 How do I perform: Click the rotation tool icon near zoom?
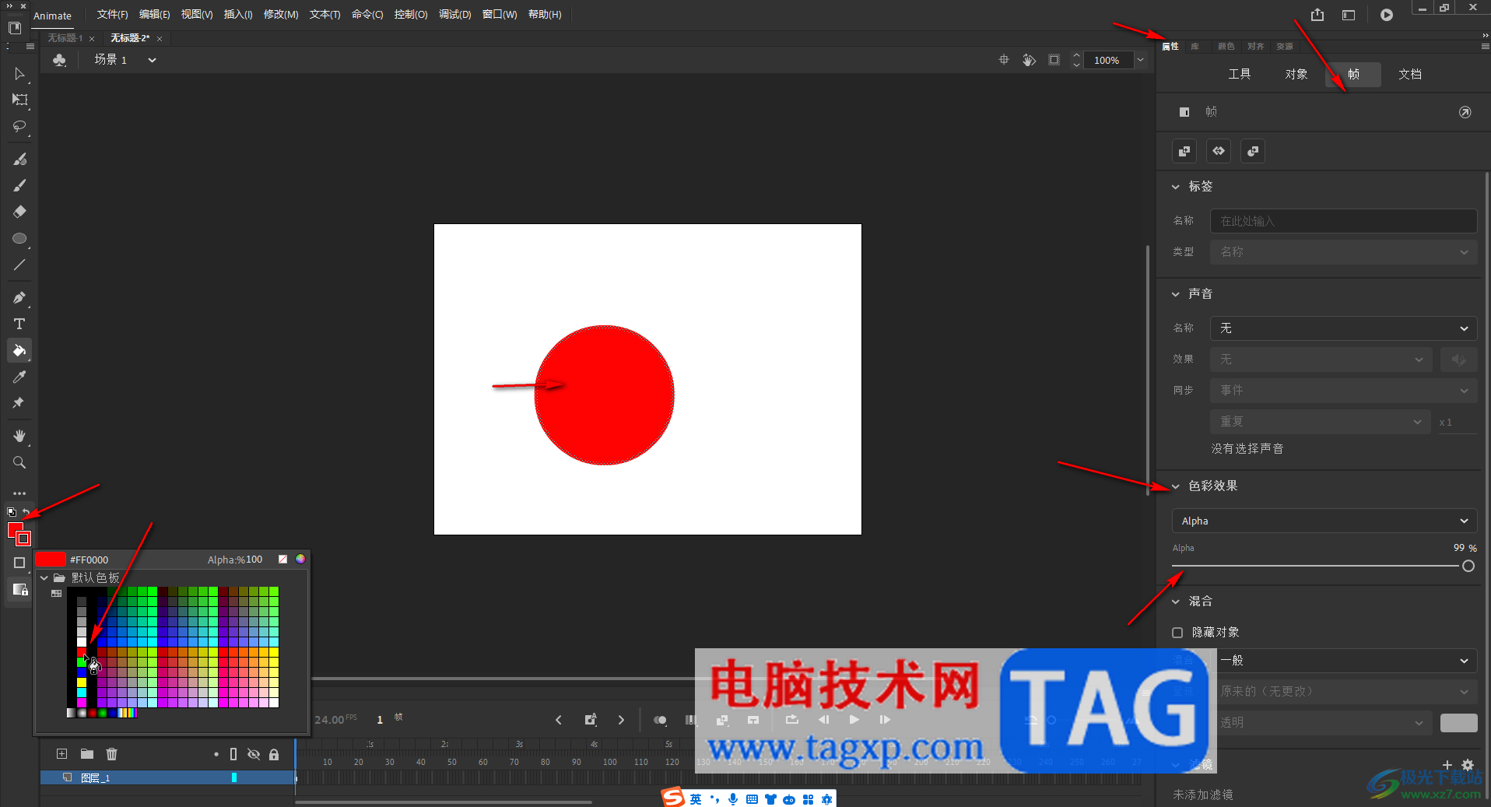point(1029,60)
